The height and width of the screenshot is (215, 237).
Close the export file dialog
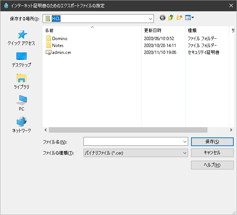point(231,5)
